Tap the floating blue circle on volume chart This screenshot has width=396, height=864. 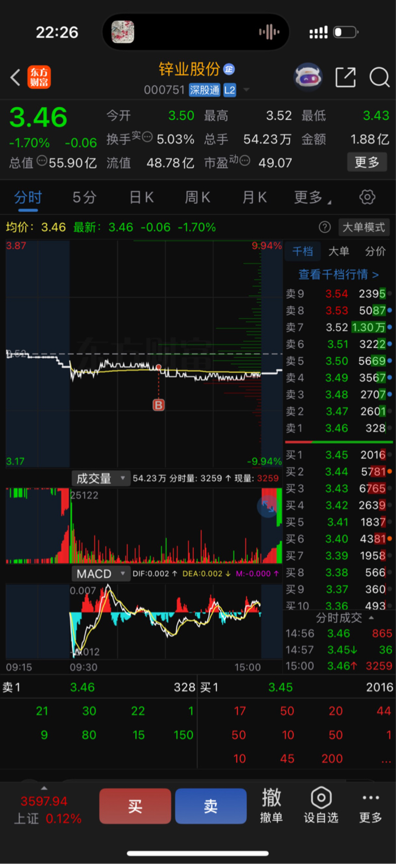point(269,506)
